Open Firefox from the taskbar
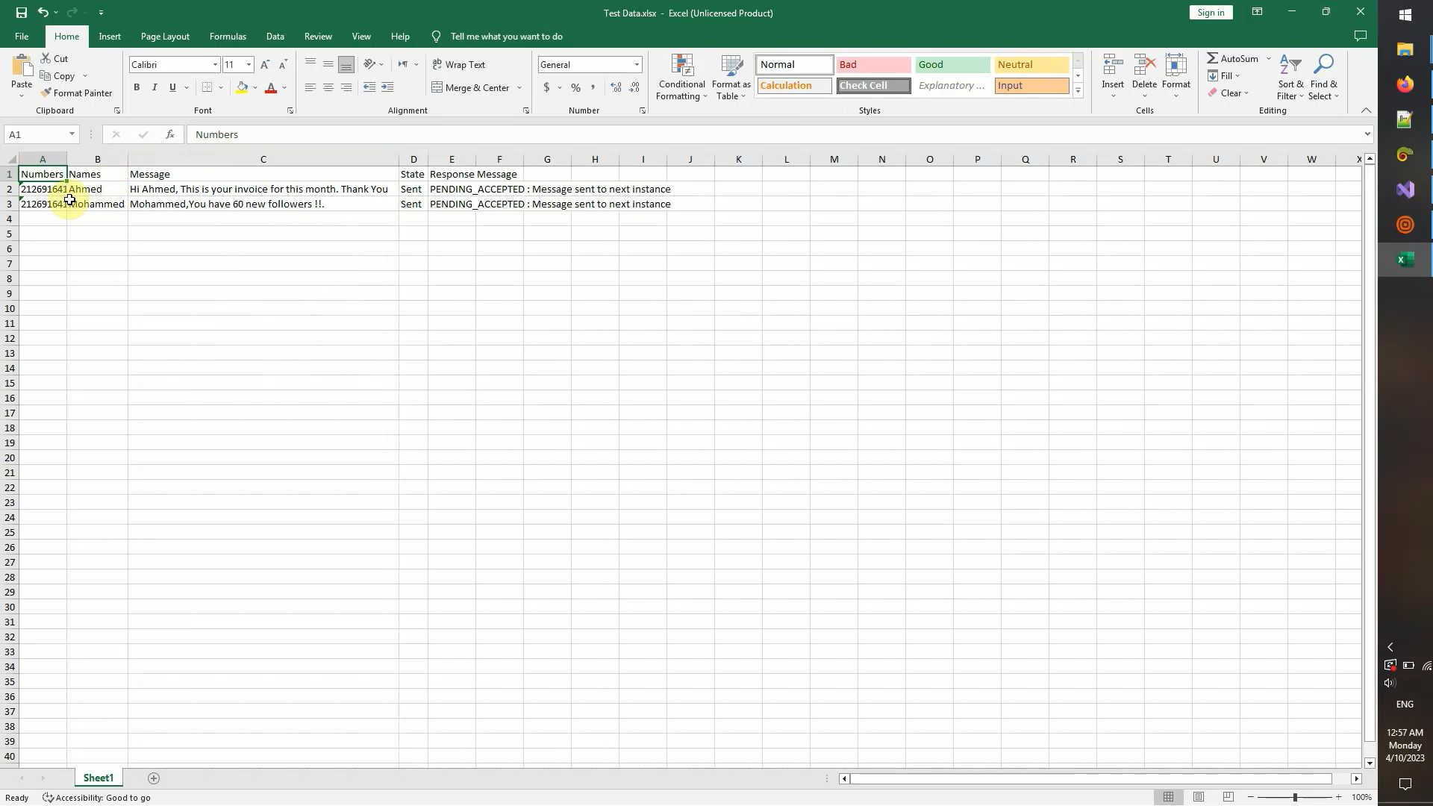The width and height of the screenshot is (1433, 806). [1405, 84]
